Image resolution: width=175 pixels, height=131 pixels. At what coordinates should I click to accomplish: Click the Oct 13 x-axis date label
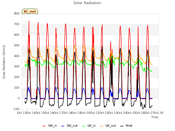point(22,113)
